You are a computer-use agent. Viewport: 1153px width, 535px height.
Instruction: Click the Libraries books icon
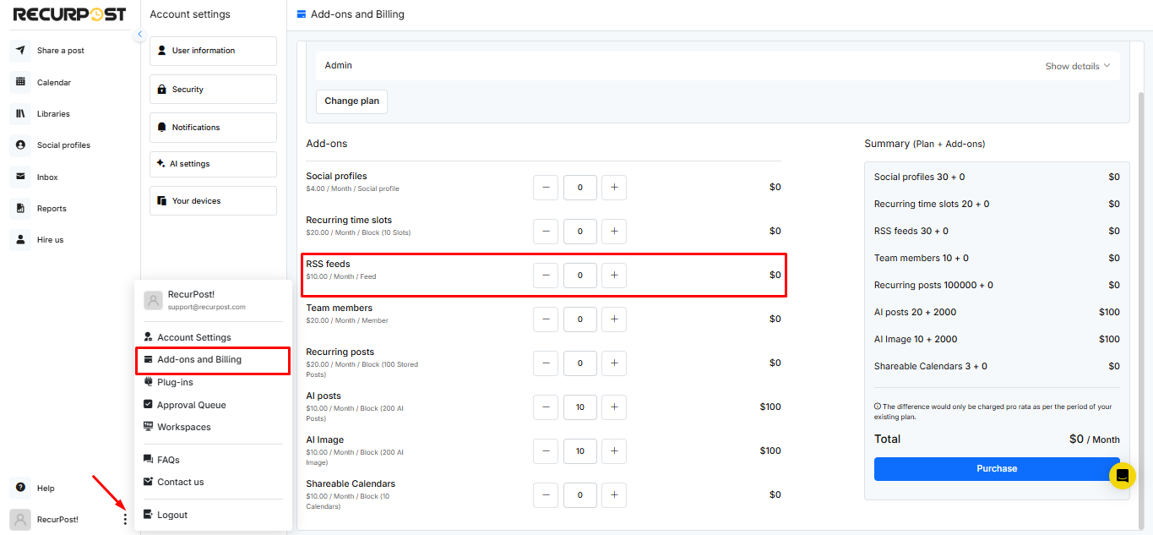click(20, 113)
